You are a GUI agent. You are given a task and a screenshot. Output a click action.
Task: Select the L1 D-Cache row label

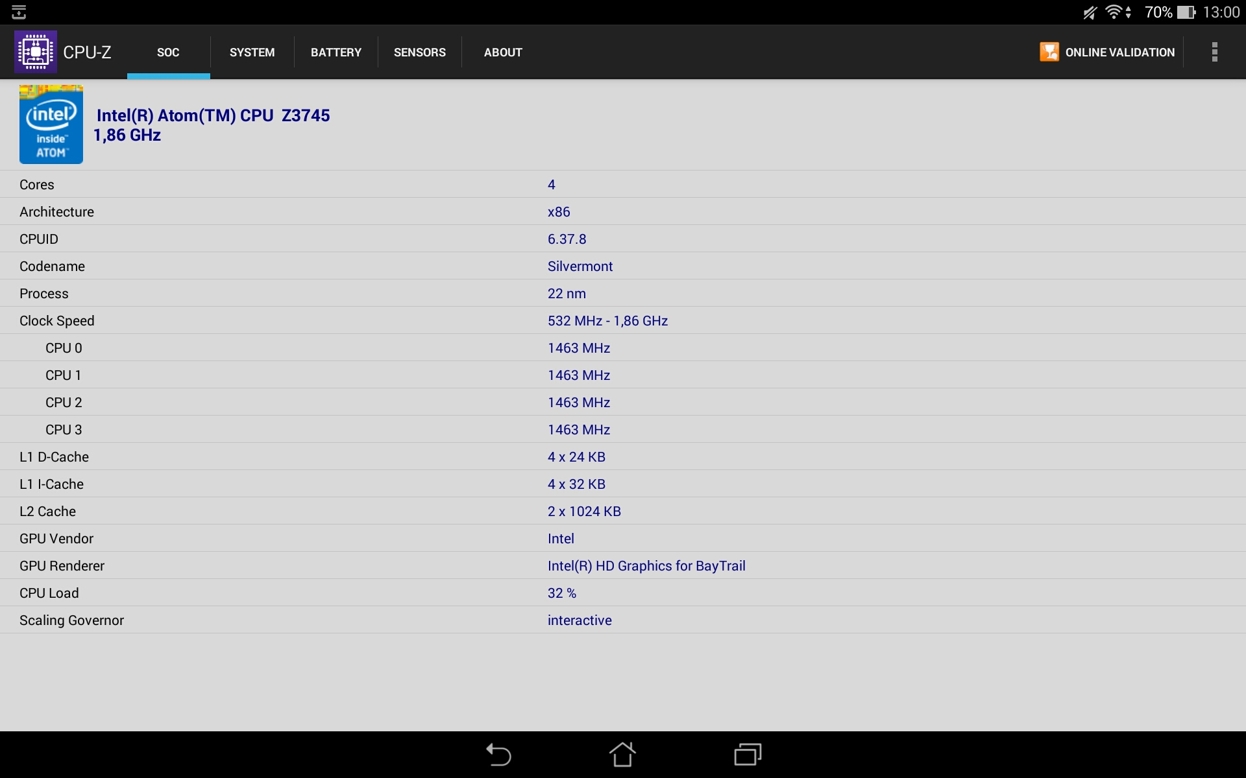click(54, 457)
